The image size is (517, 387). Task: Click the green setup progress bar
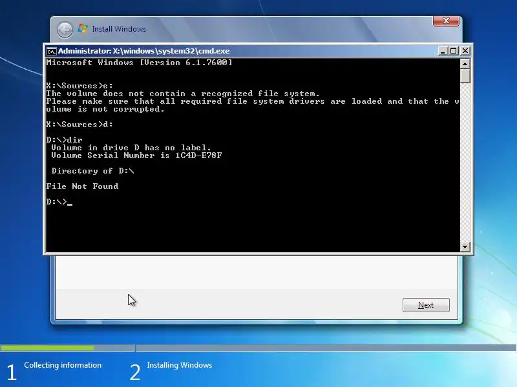[x=47, y=348]
